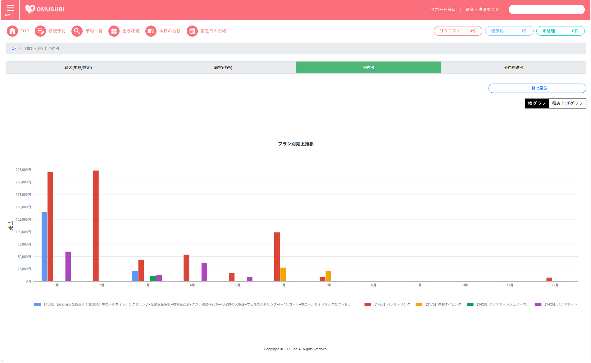Click the 一覧で見る button
The image size is (591, 363).
[537, 88]
